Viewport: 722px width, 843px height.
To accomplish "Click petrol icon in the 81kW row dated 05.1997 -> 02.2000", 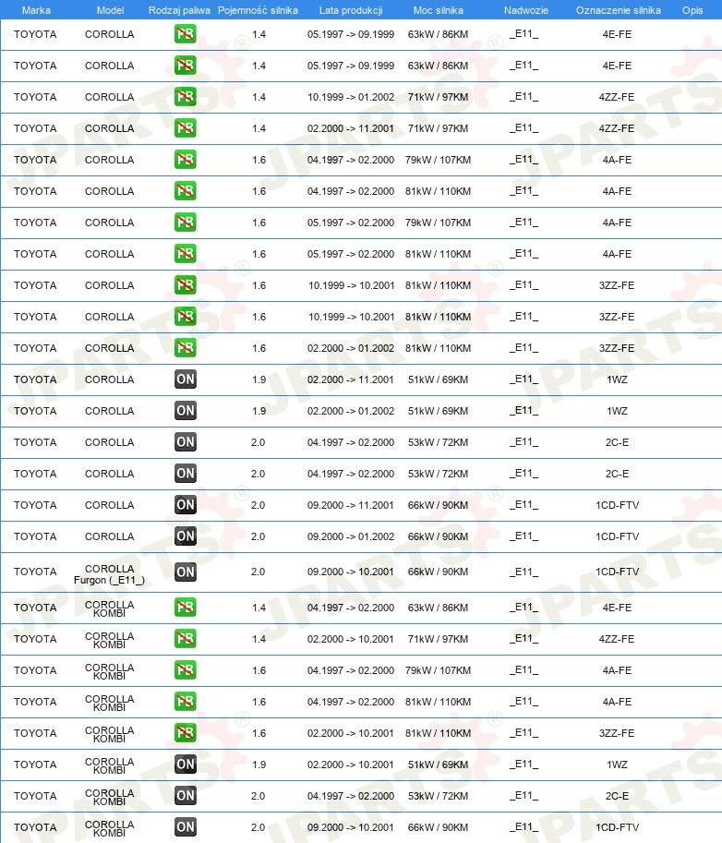I will tap(185, 254).
